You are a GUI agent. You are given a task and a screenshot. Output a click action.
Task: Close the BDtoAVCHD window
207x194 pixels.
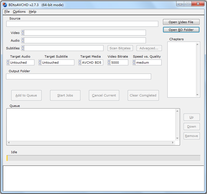(x=198, y=4)
